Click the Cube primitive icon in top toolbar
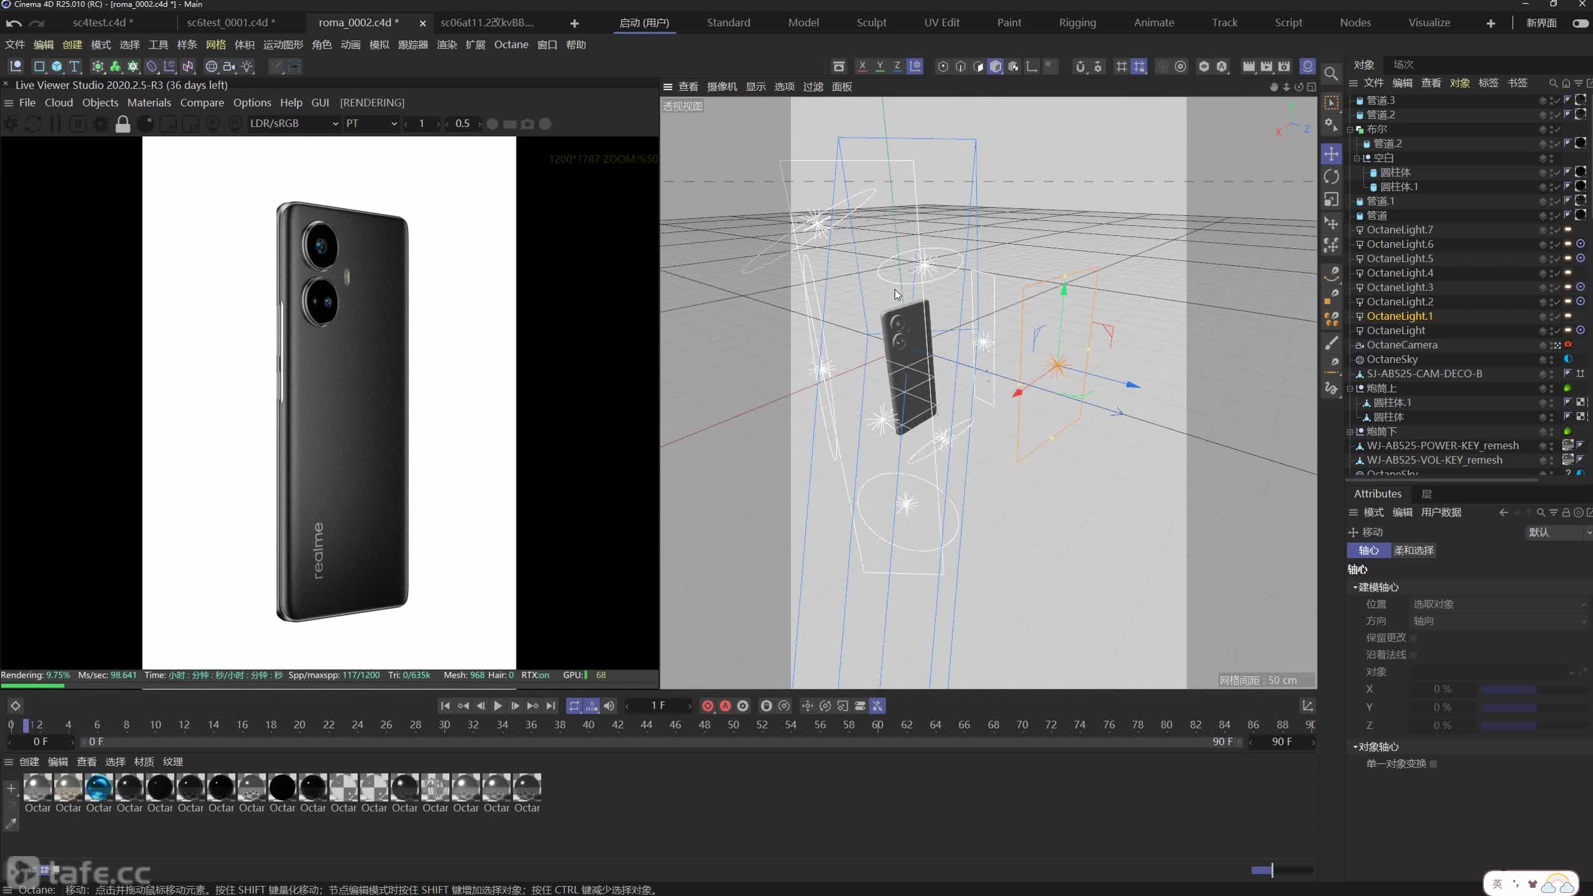 (57, 66)
